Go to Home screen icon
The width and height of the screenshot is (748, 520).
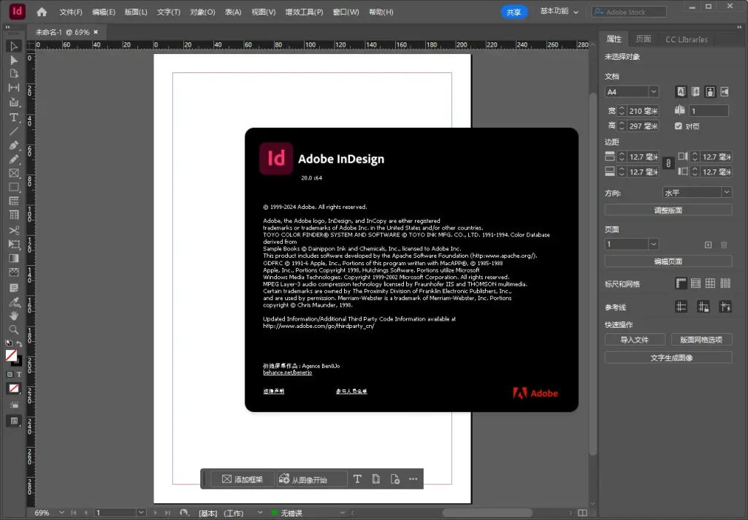pos(42,12)
